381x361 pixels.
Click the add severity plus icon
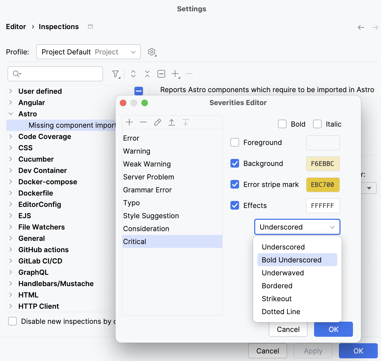coord(129,122)
